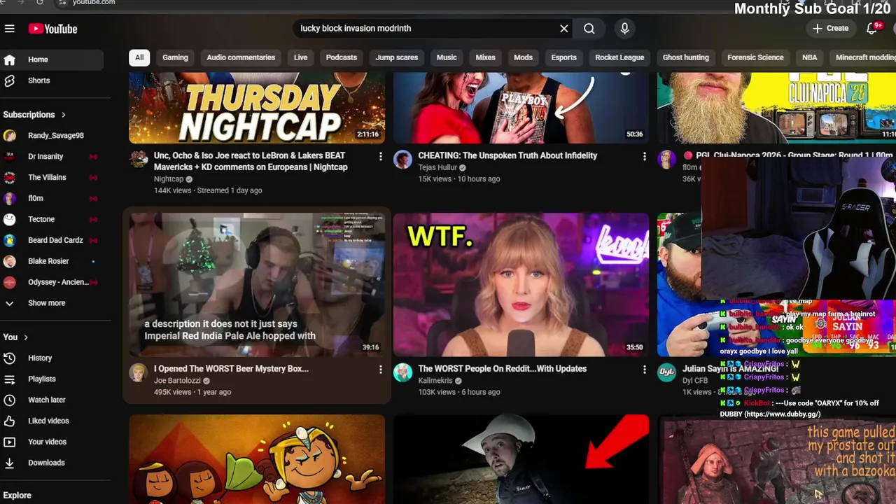896x504 pixels.
Task: Select the All filter chip
Action: pyautogui.click(x=139, y=57)
